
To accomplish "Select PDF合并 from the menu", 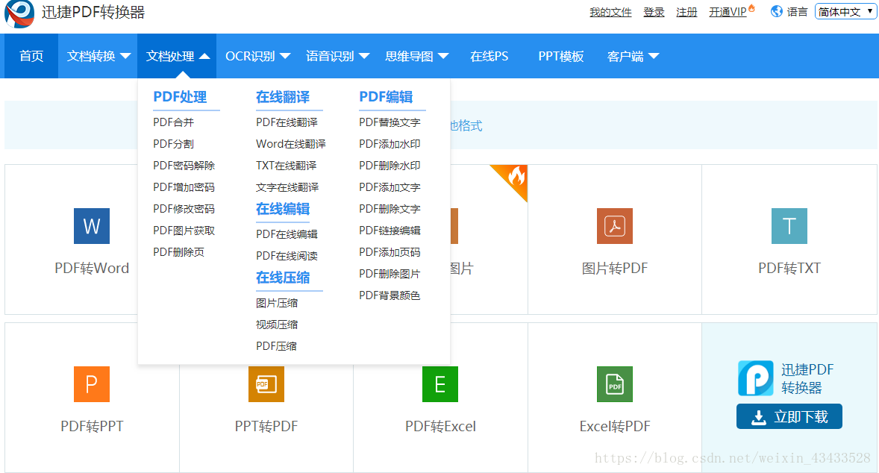I will point(173,122).
